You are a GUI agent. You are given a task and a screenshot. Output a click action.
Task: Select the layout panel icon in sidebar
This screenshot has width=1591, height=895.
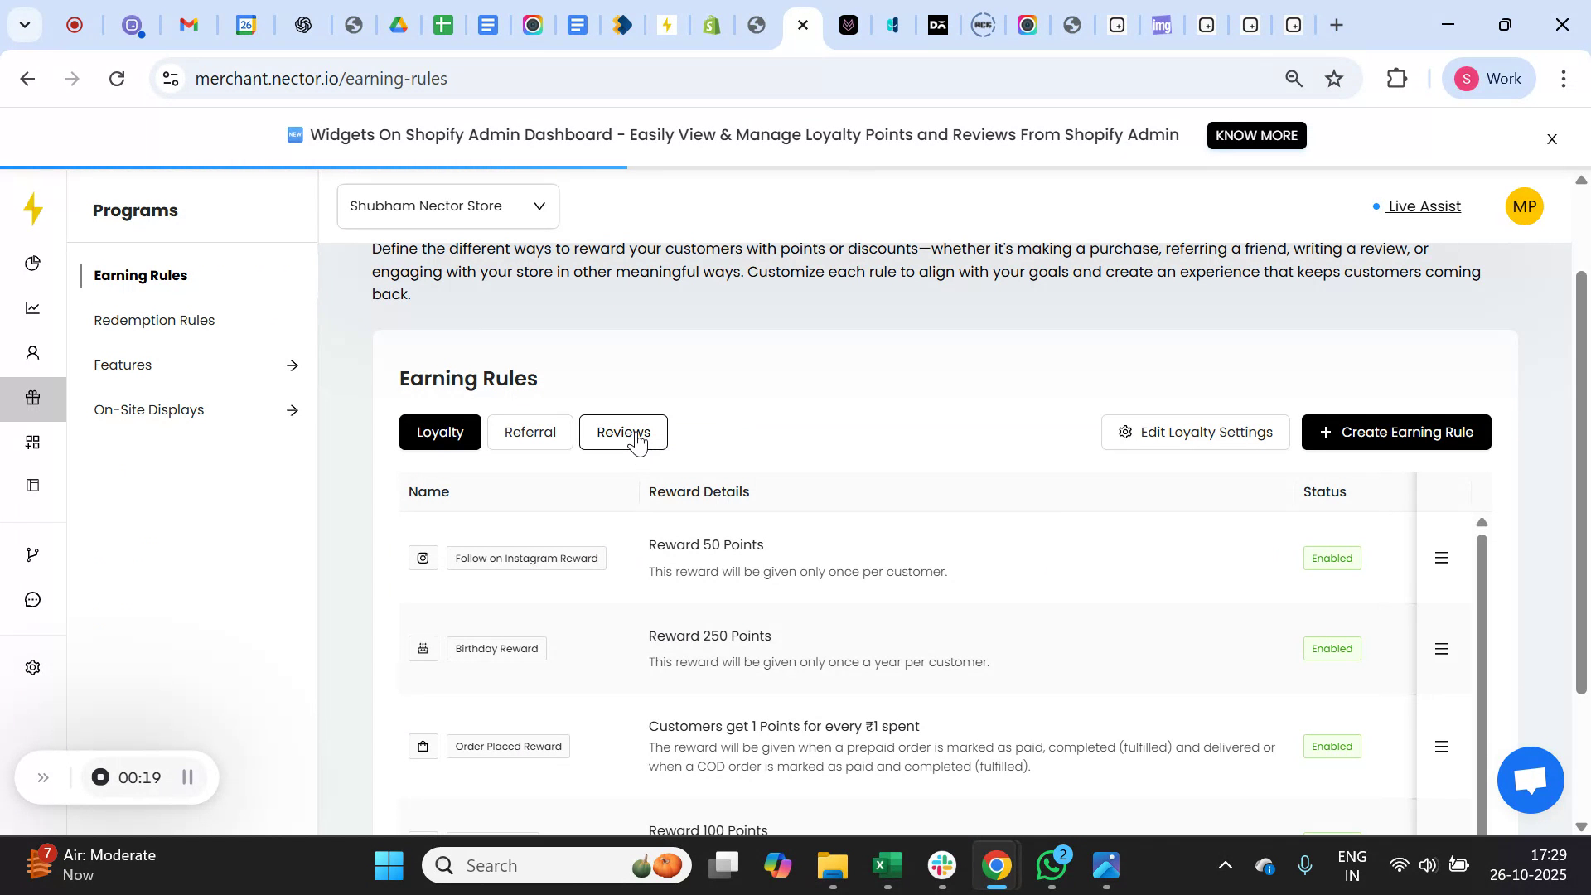[33, 485]
